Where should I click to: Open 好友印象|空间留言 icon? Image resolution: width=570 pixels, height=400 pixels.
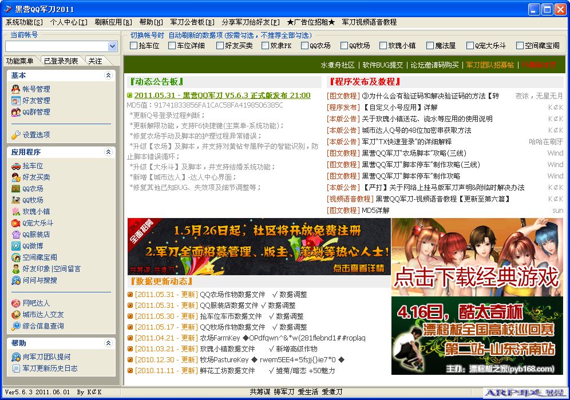(x=15, y=269)
